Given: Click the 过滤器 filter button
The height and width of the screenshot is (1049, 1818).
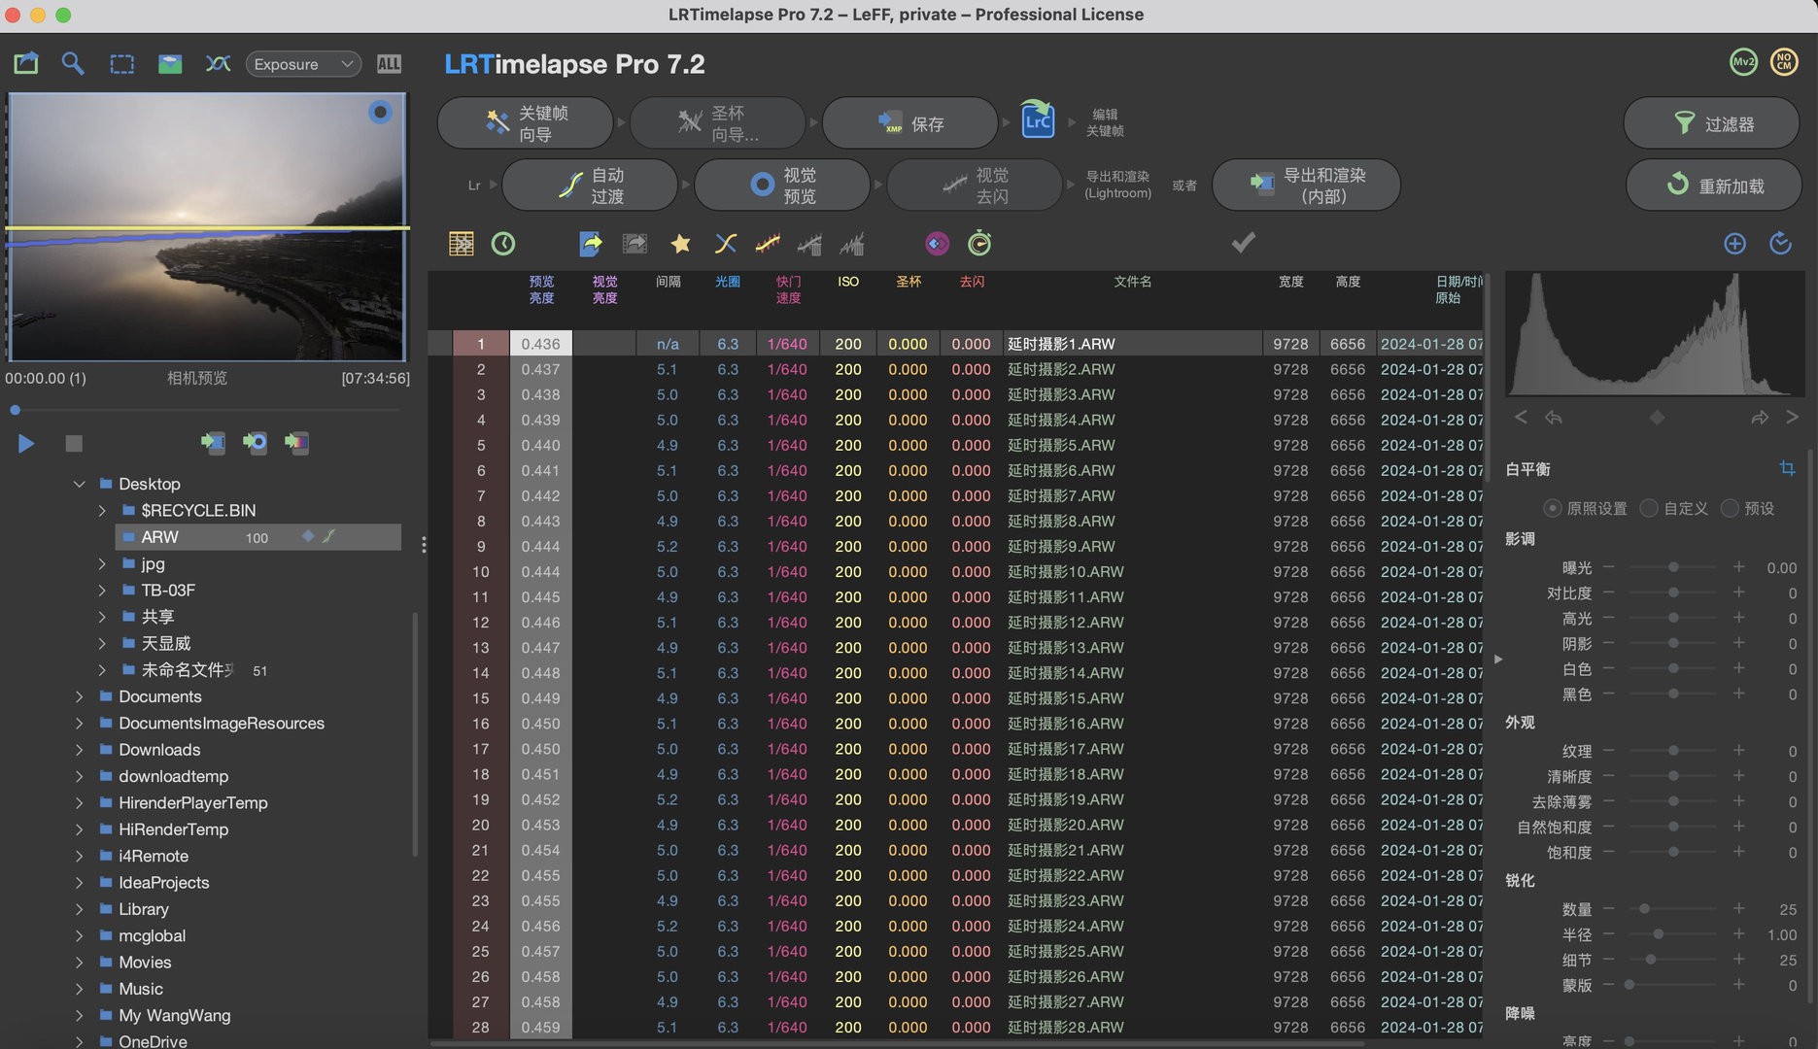Looking at the screenshot, I should 1713,123.
